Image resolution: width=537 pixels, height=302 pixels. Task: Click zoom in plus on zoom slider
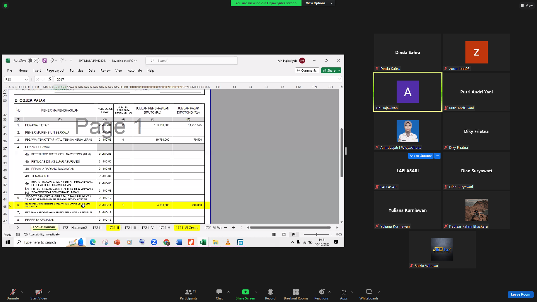(x=331, y=234)
